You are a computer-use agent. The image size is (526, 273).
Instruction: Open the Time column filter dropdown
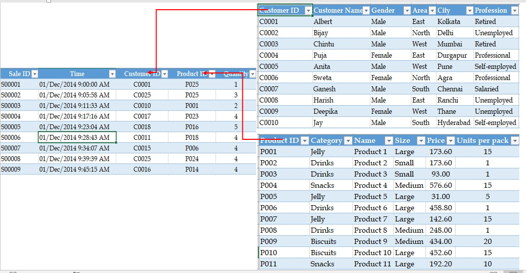[112, 74]
